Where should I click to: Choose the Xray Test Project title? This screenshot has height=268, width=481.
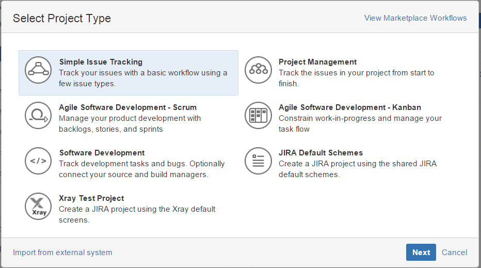click(x=91, y=198)
